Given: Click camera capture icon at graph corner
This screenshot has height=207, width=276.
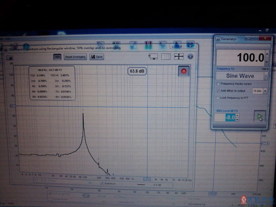Looking at the screenshot, I should click(9, 57).
